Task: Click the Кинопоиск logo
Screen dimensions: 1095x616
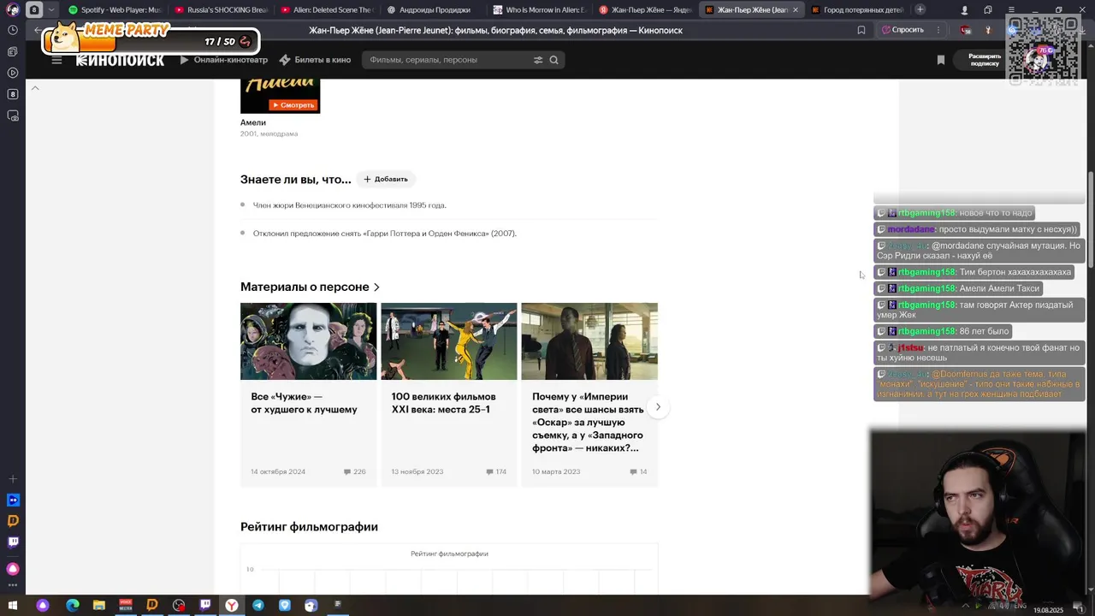Action: coord(120,60)
